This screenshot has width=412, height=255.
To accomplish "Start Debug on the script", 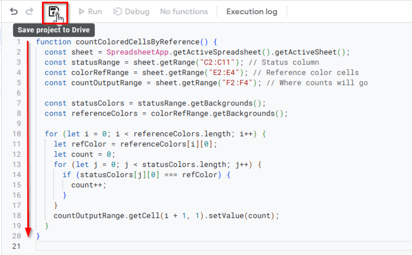I will point(131,12).
